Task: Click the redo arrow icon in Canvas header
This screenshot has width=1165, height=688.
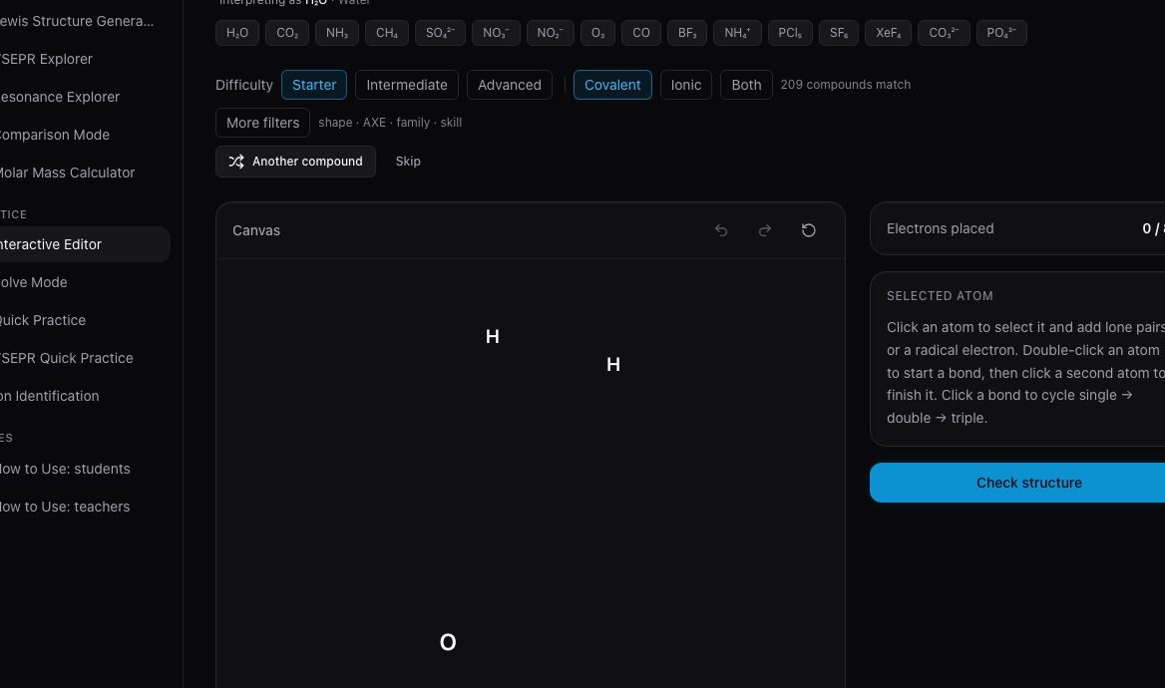Action: pos(764,230)
